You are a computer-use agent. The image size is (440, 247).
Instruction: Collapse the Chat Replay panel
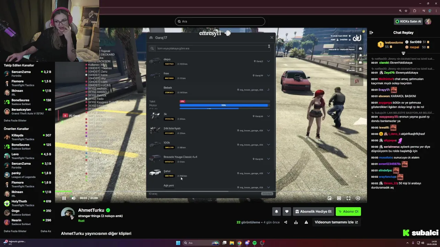371,33
